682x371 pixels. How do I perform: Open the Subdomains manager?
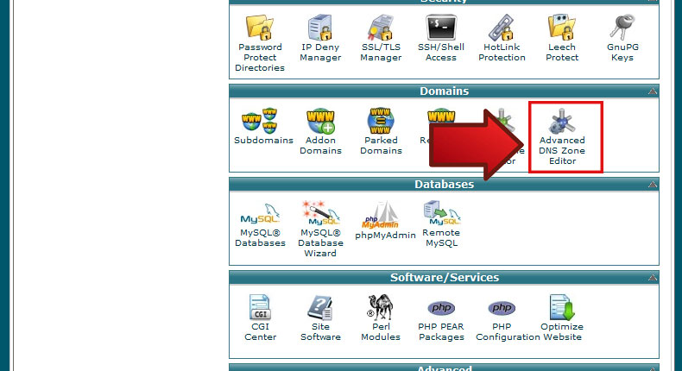point(260,121)
